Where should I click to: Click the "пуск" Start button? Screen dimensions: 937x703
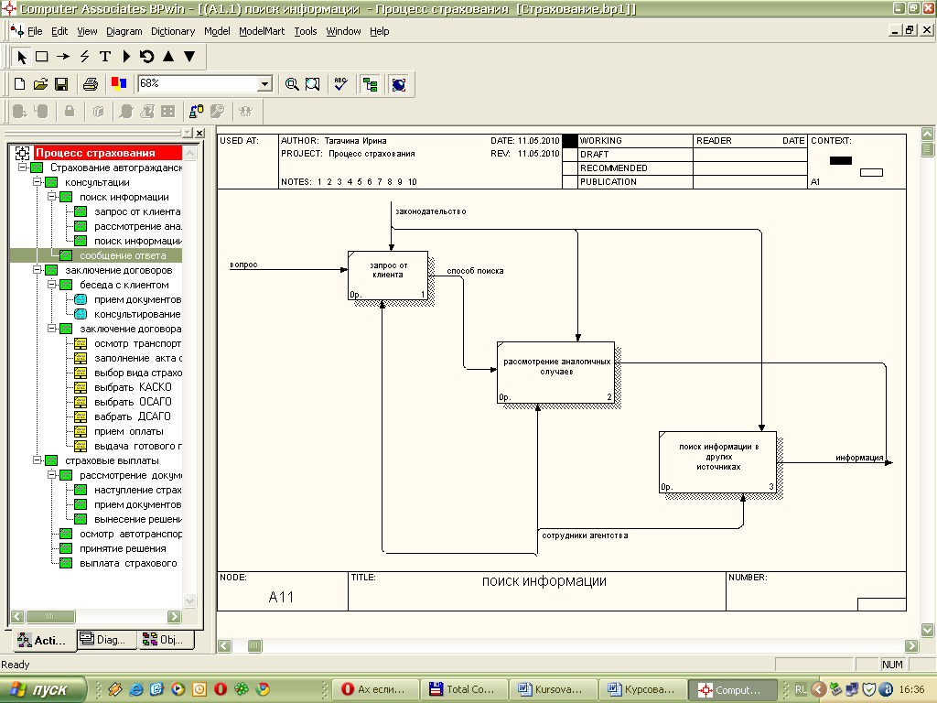(44, 689)
